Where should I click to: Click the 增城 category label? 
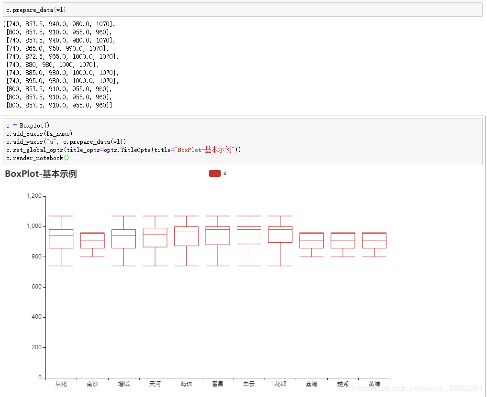pyautogui.click(x=123, y=384)
